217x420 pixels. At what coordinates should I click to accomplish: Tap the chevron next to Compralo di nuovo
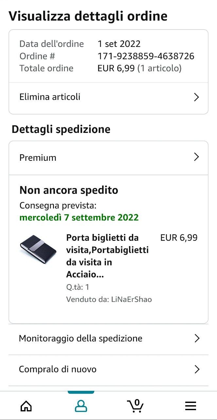click(x=197, y=369)
